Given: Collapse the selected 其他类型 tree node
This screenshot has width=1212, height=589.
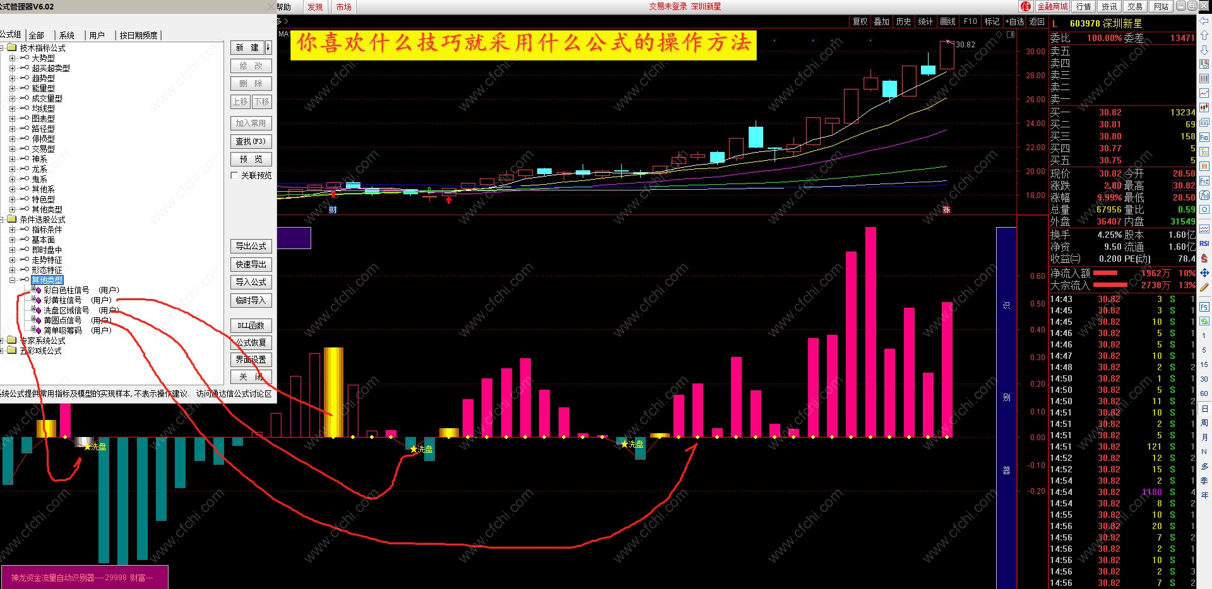Looking at the screenshot, I should pos(12,280).
